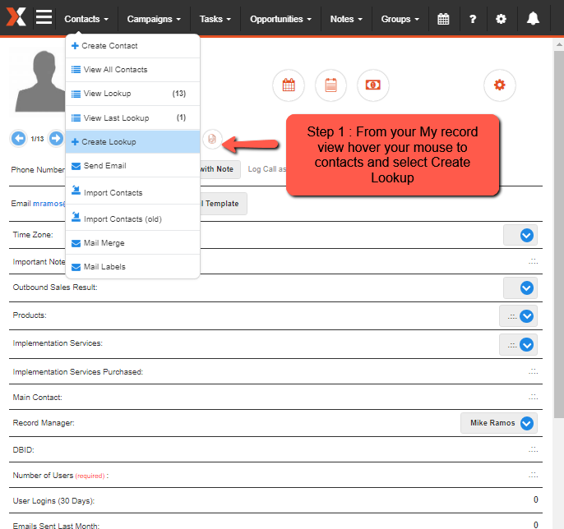Open the notifications bell
564x529 pixels.
(x=533, y=18)
